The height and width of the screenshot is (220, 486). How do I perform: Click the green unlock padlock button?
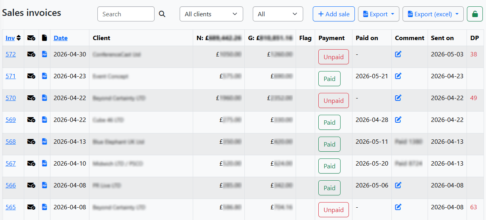pos(475,14)
